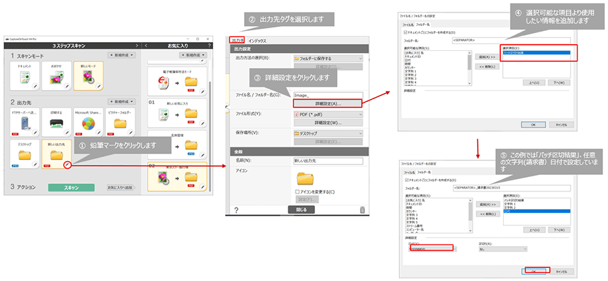The width and height of the screenshot is (608, 281).
Task: Open the 出力方法の選択 dropdown
Action: pyautogui.click(x=327, y=59)
